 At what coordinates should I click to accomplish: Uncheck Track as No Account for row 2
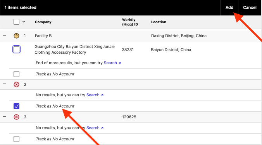coord(16,106)
